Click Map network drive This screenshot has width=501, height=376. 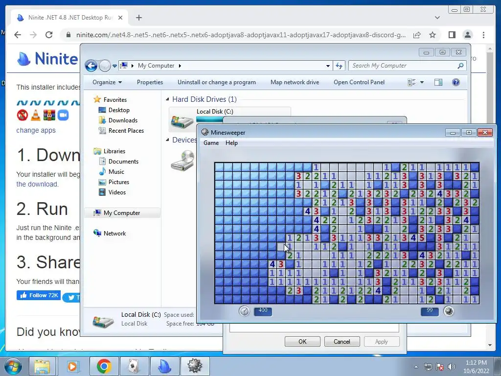tap(295, 82)
